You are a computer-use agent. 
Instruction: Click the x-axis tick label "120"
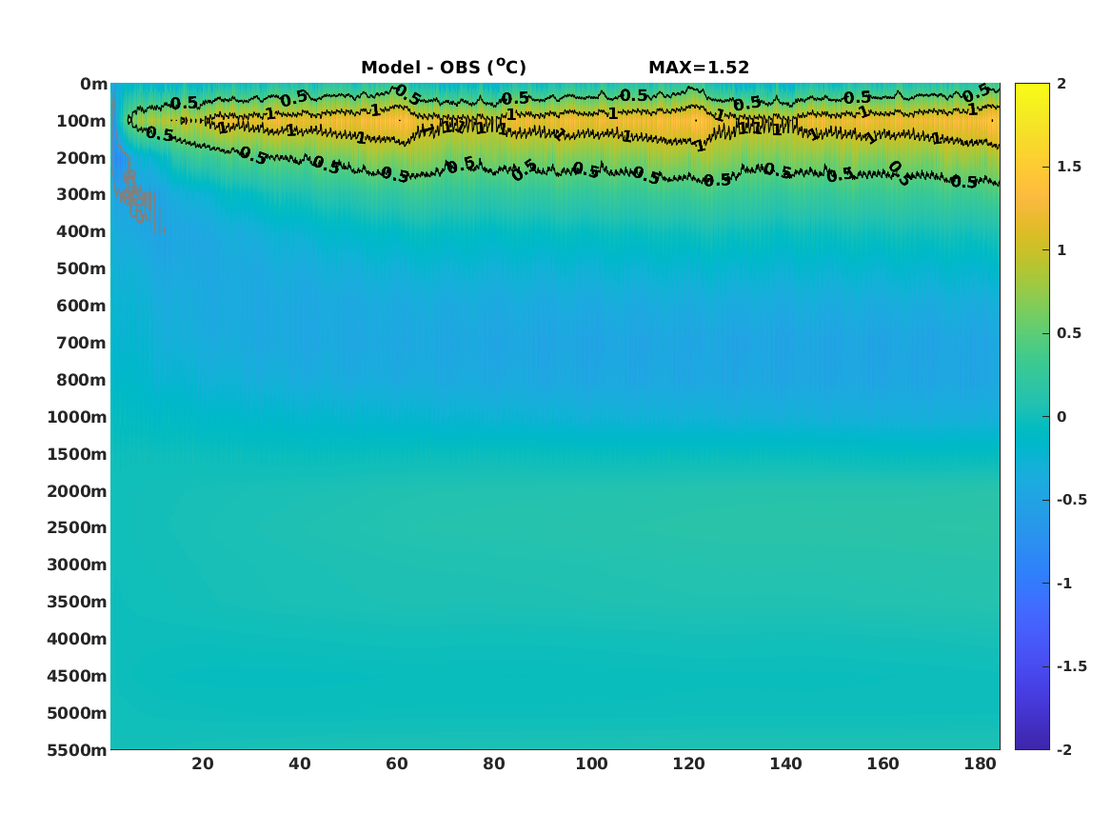tap(688, 764)
